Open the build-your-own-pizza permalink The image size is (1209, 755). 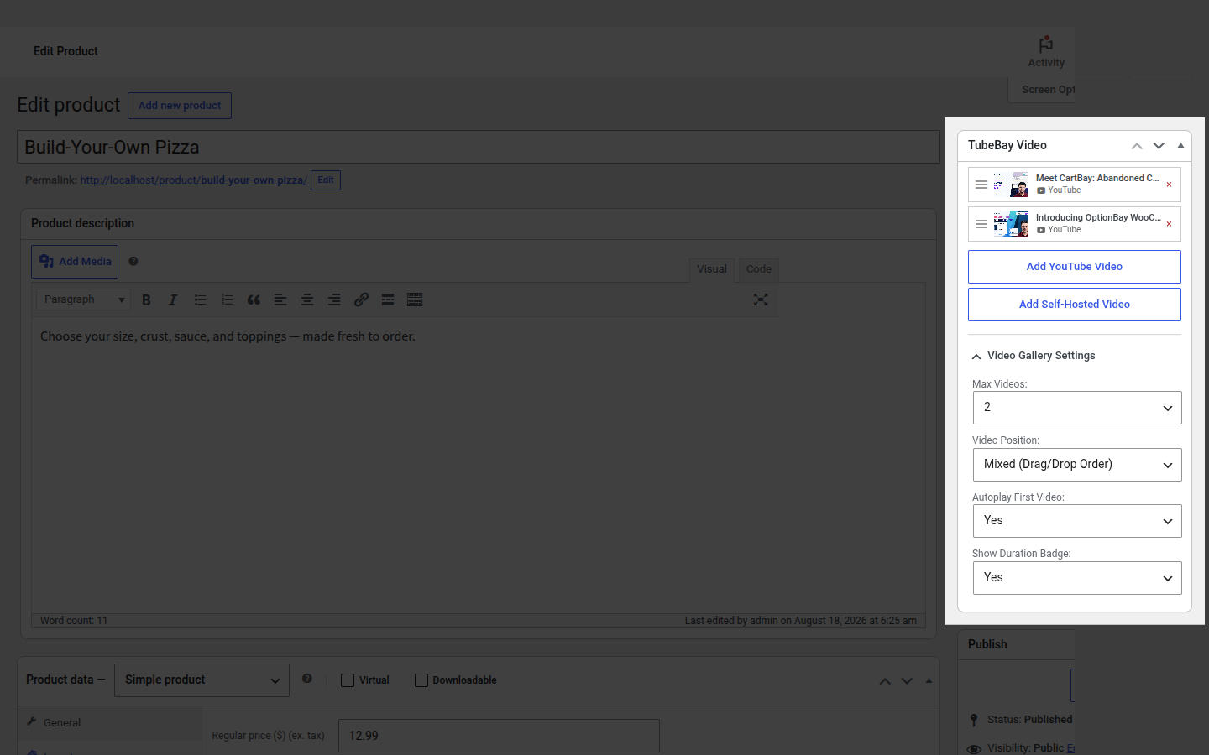coord(194,180)
